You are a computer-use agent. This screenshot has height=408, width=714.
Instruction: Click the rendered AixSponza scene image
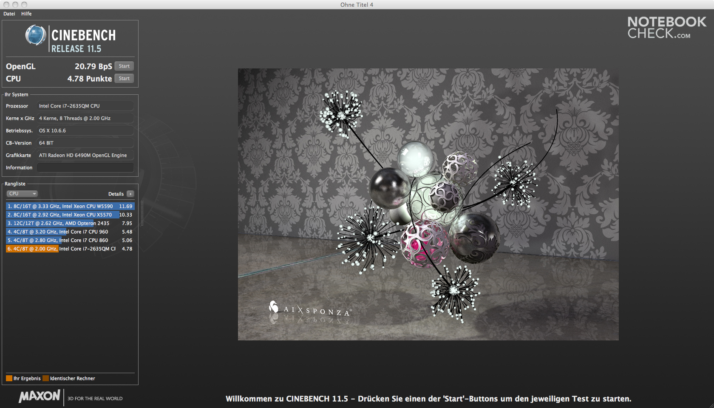[428, 204]
